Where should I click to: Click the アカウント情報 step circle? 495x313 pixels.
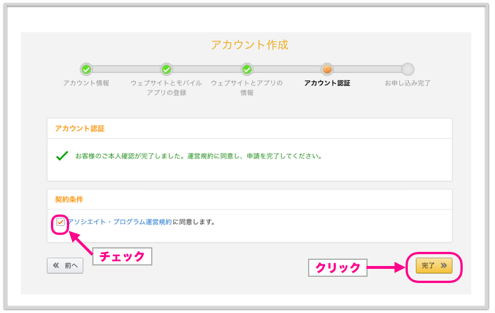tap(86, 69)
